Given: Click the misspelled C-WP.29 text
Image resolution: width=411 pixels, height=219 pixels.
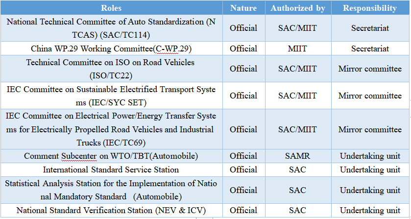Looking at the screenshot, I should point(167,49).
